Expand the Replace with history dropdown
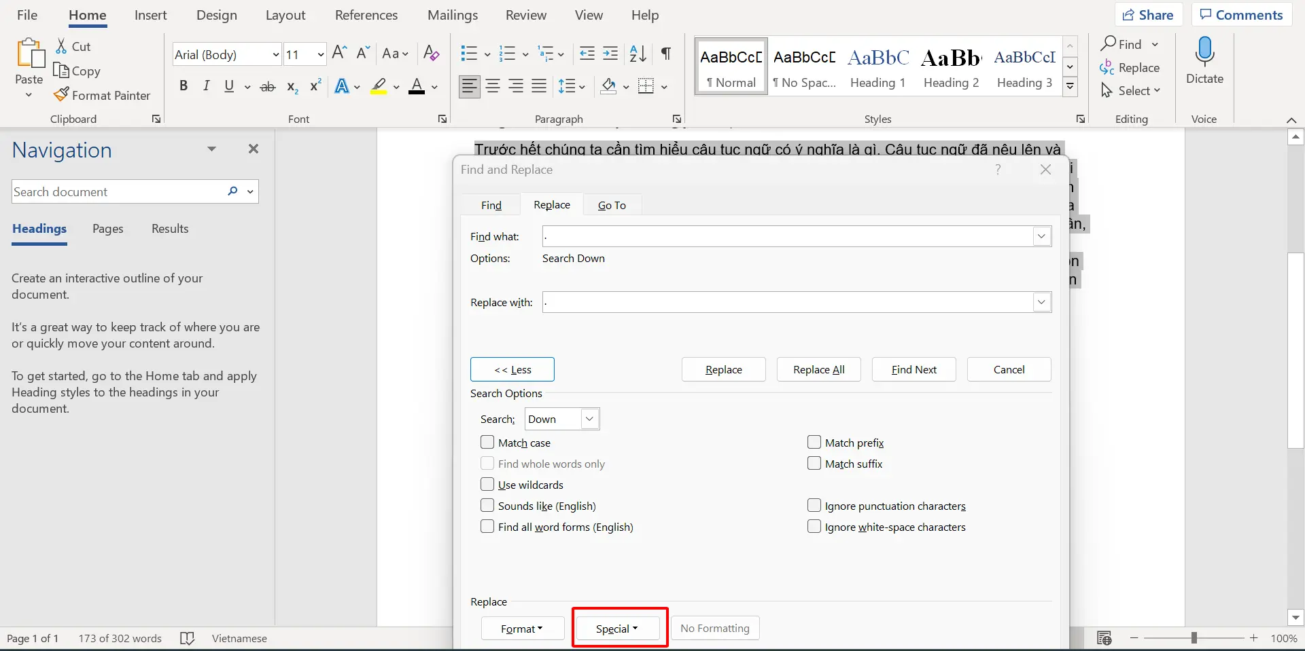The image size is (1305, 651). click(x=1041, y=302)
